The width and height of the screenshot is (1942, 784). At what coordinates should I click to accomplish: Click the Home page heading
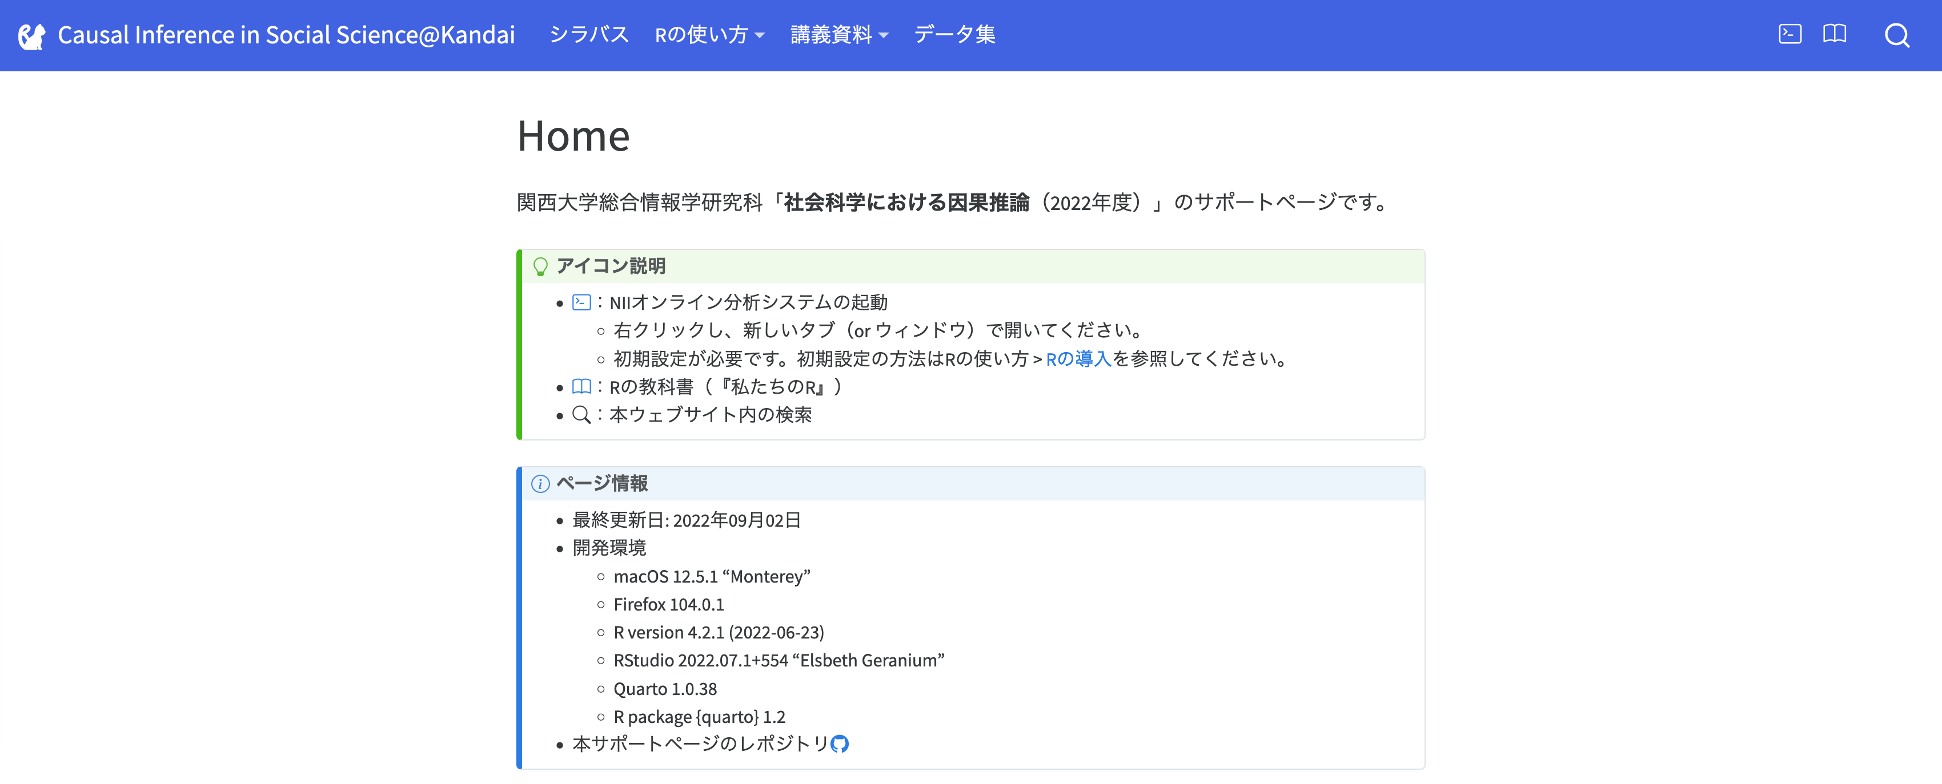click(x=573, y=136)
